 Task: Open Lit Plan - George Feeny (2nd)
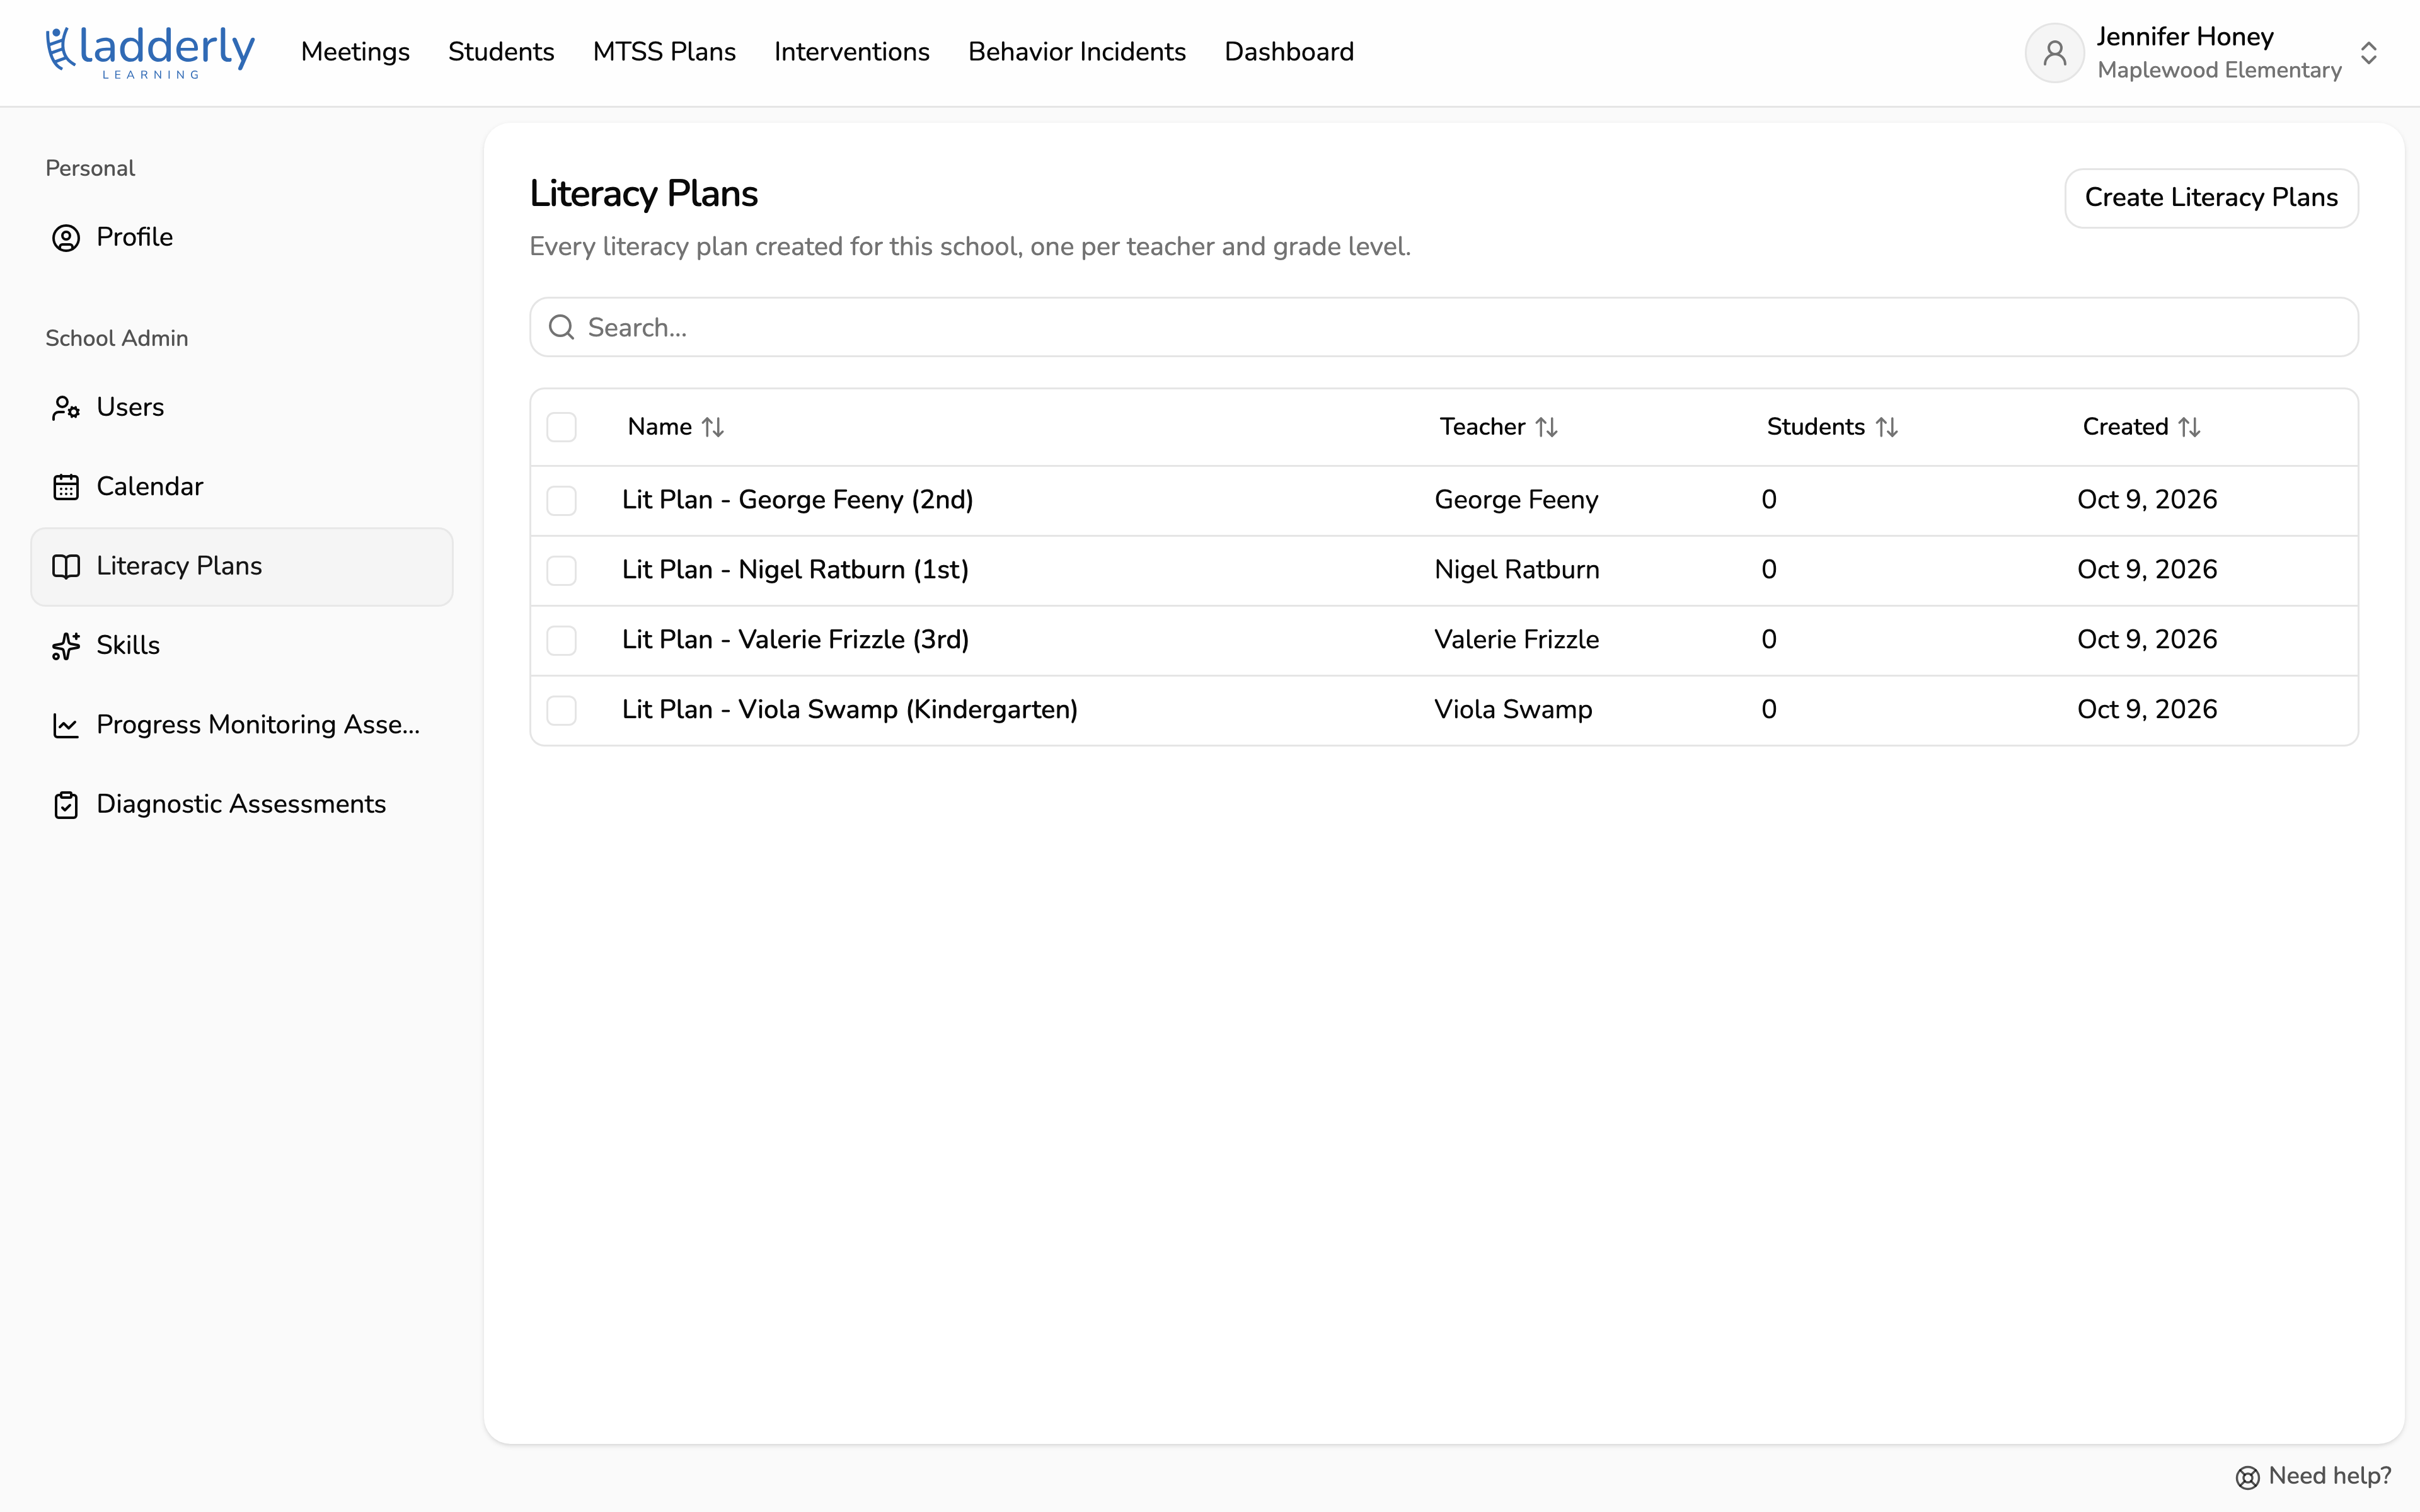[798, 500]
